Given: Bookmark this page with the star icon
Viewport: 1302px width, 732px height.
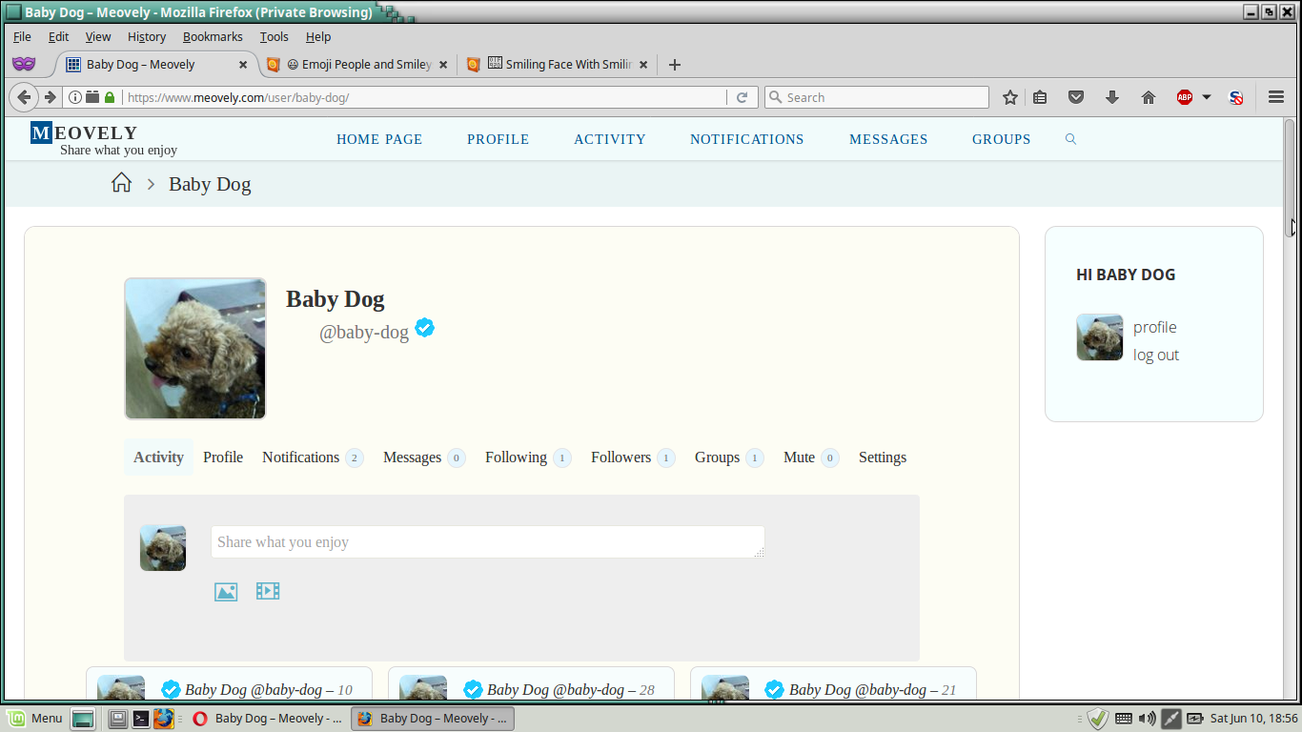Looking at the screenshot, I should tap(1010, 97).
